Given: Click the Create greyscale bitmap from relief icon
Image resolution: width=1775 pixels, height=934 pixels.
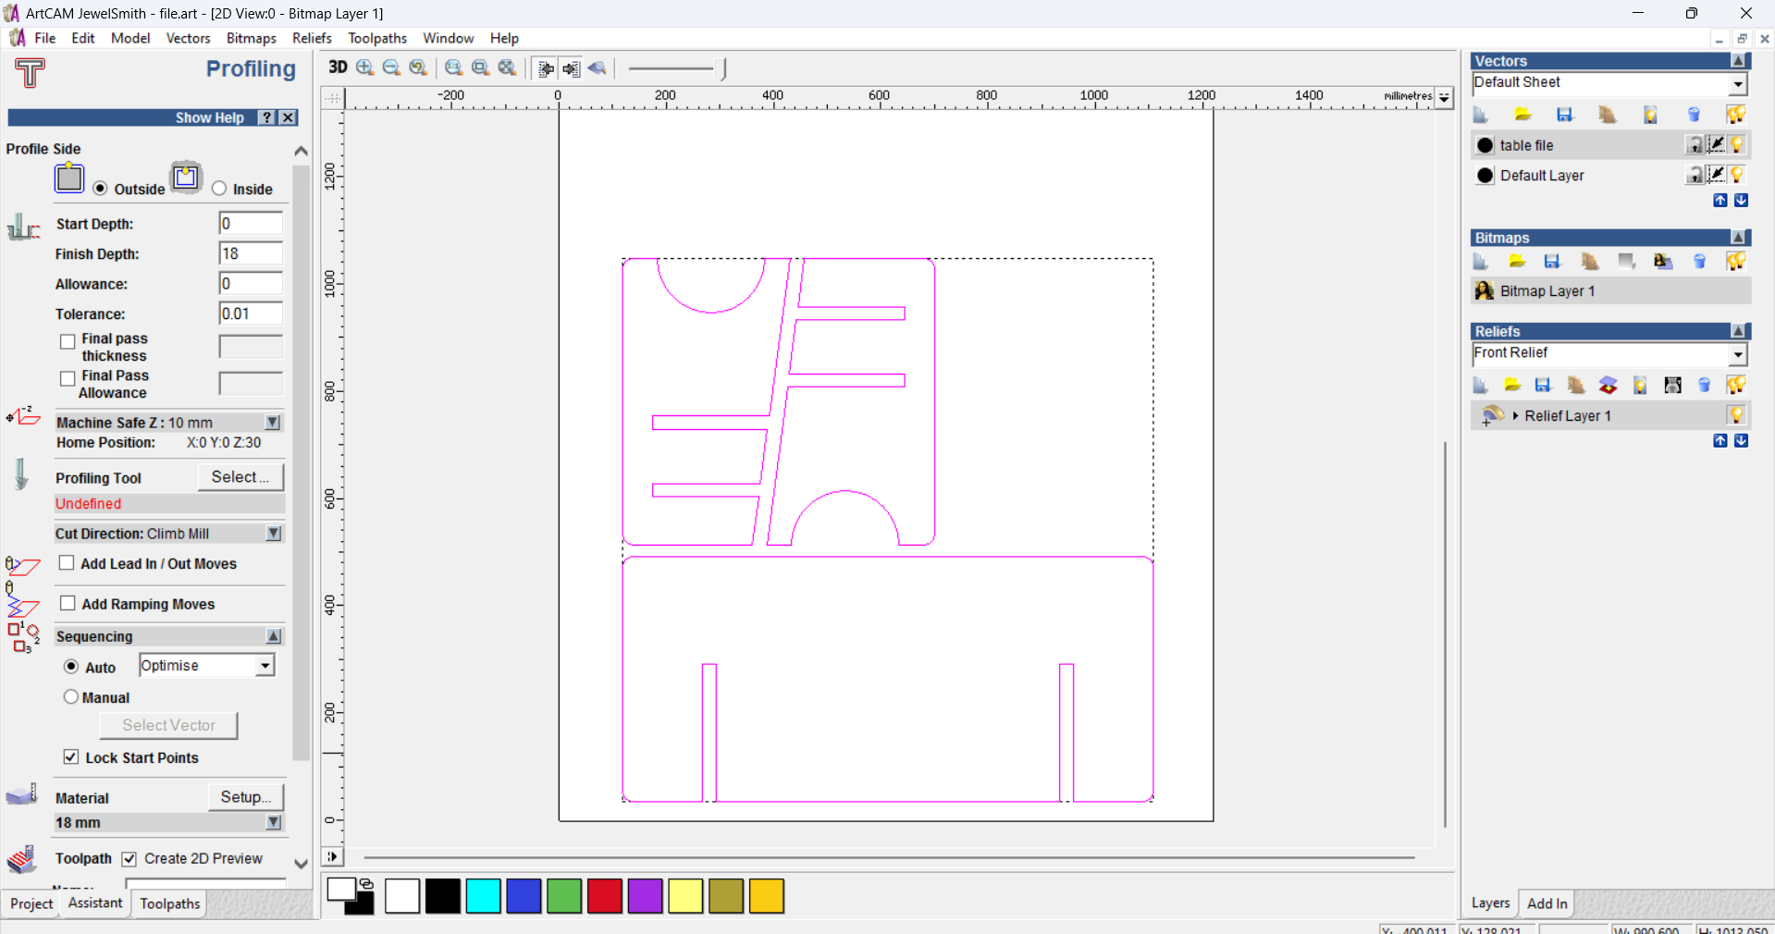Looking at the screenshot, I should [1672, 385].
